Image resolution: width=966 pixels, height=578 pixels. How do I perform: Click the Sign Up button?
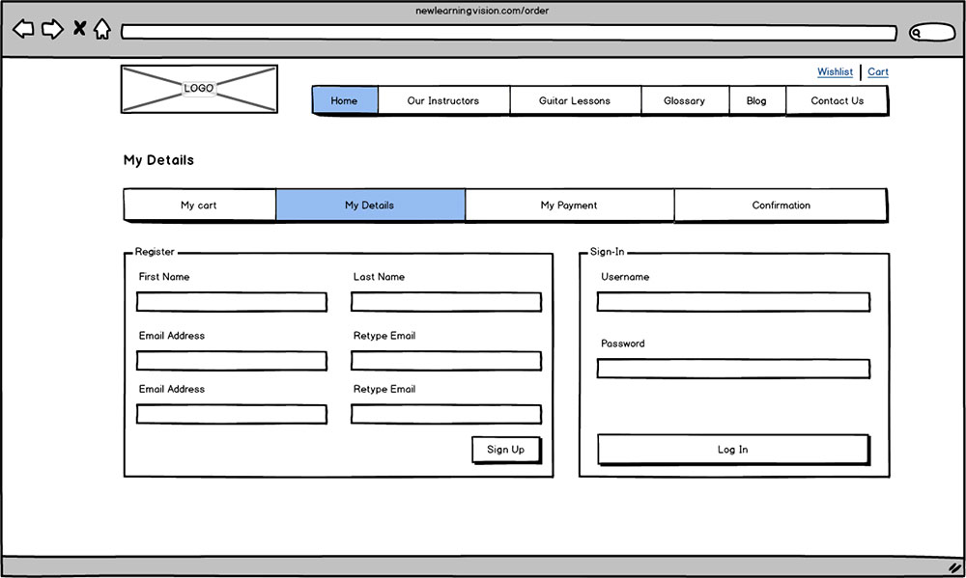(x=505, y=450)
